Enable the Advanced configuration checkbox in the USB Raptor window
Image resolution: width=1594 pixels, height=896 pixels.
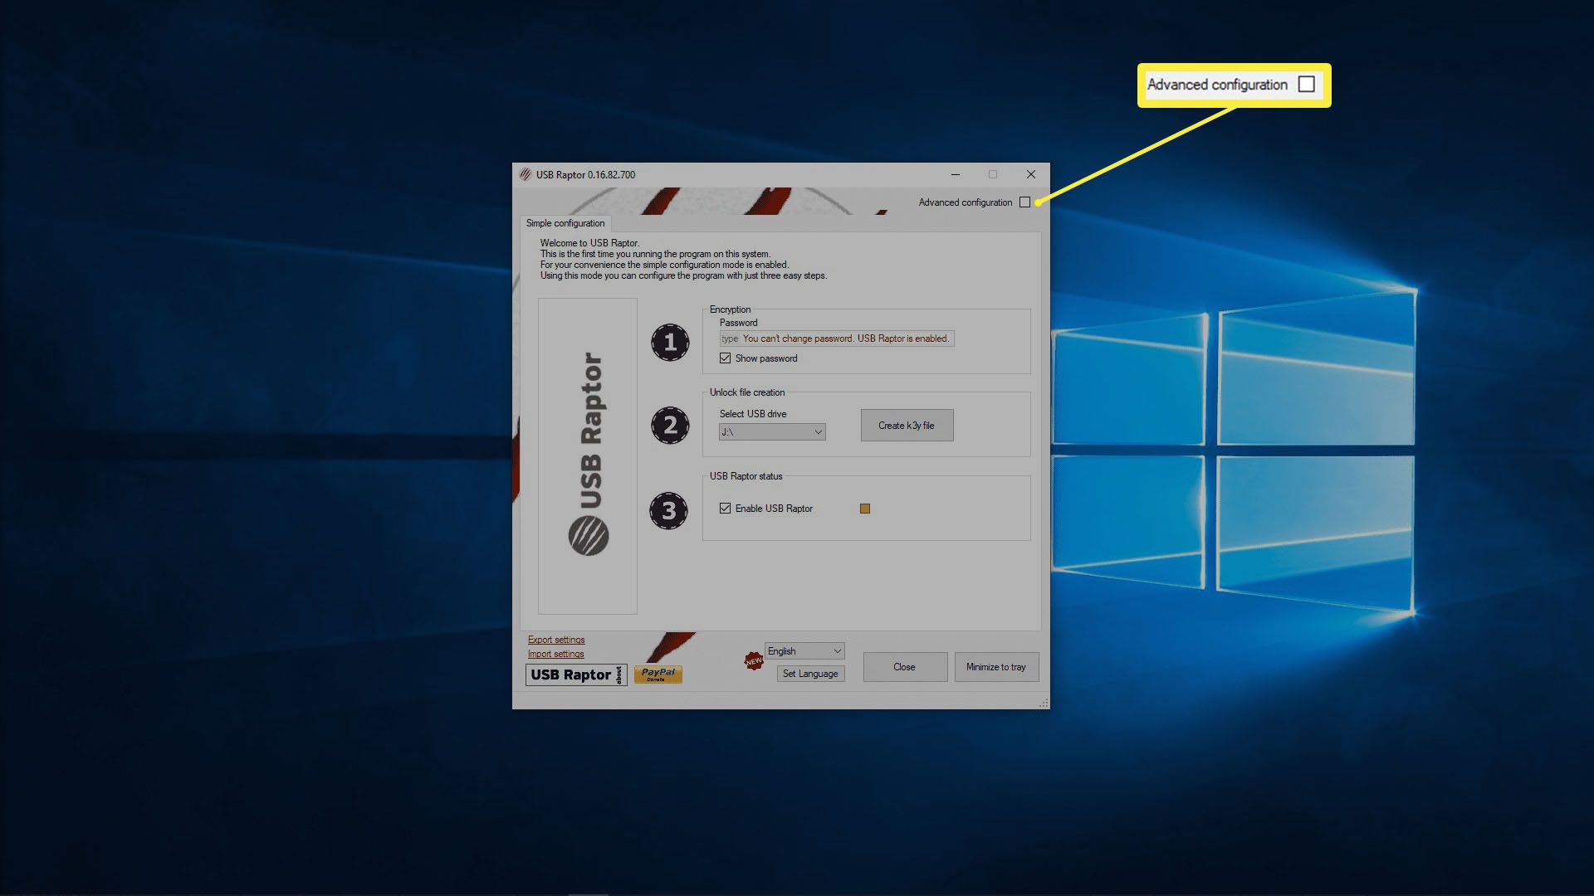click(1024, 202)
